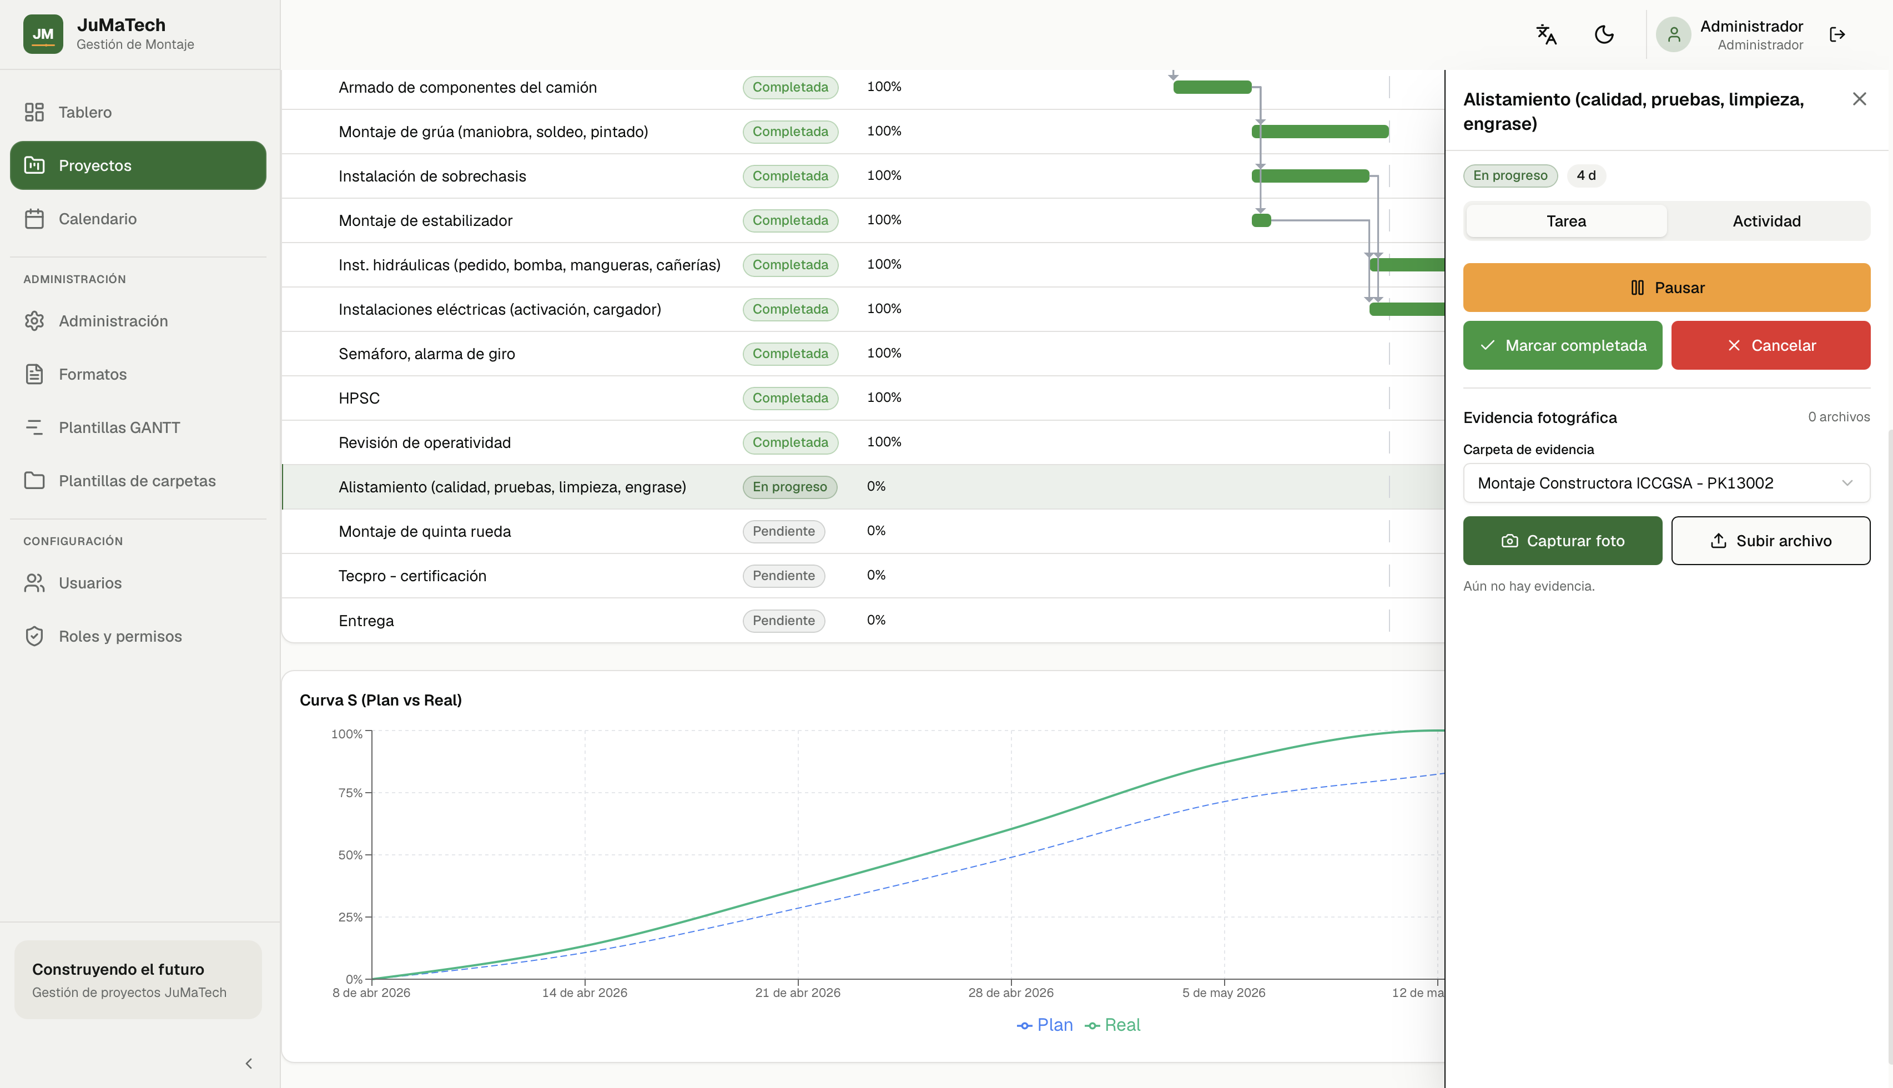Toggle dark mode moon icon
This screenshot has width=1893, height=1088.
point(1604,34)
